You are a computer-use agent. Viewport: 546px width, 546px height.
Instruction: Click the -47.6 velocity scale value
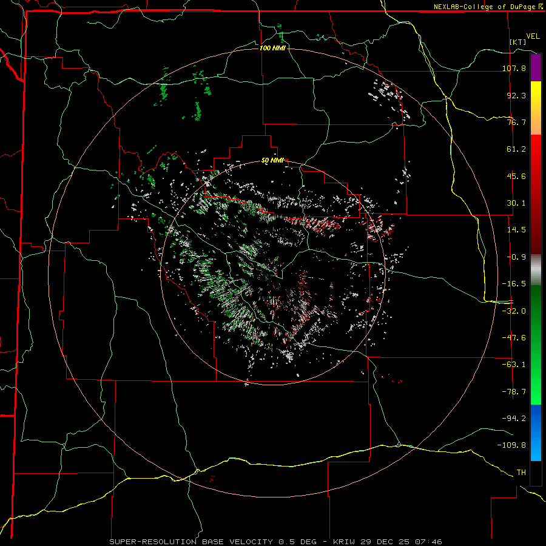(x=514, y=338)
